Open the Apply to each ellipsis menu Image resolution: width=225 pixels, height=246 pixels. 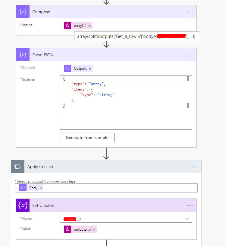(195, 167)
